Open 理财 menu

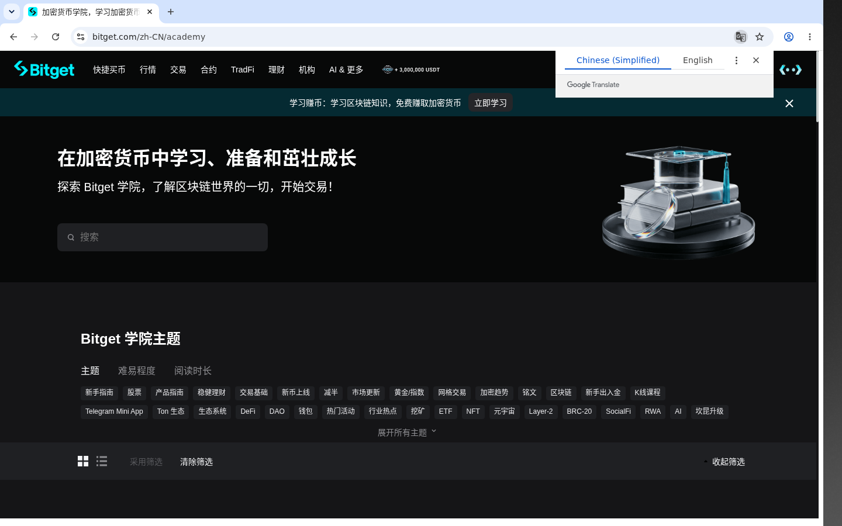pos(277,70)
